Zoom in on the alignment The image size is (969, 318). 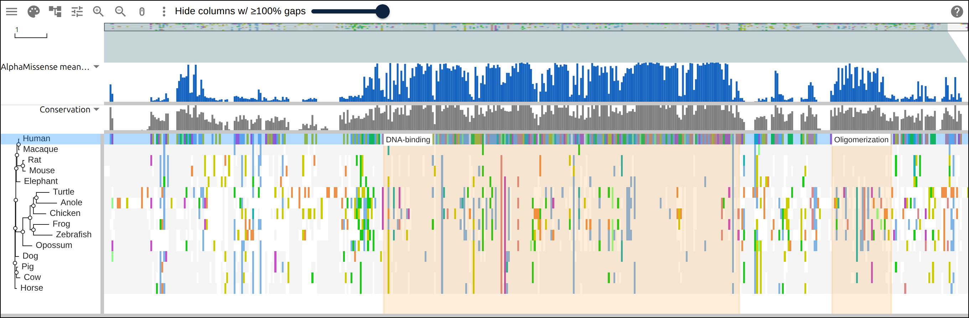(99, 11)
